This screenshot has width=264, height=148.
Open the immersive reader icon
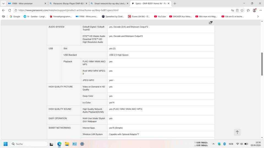coord(237,10)
